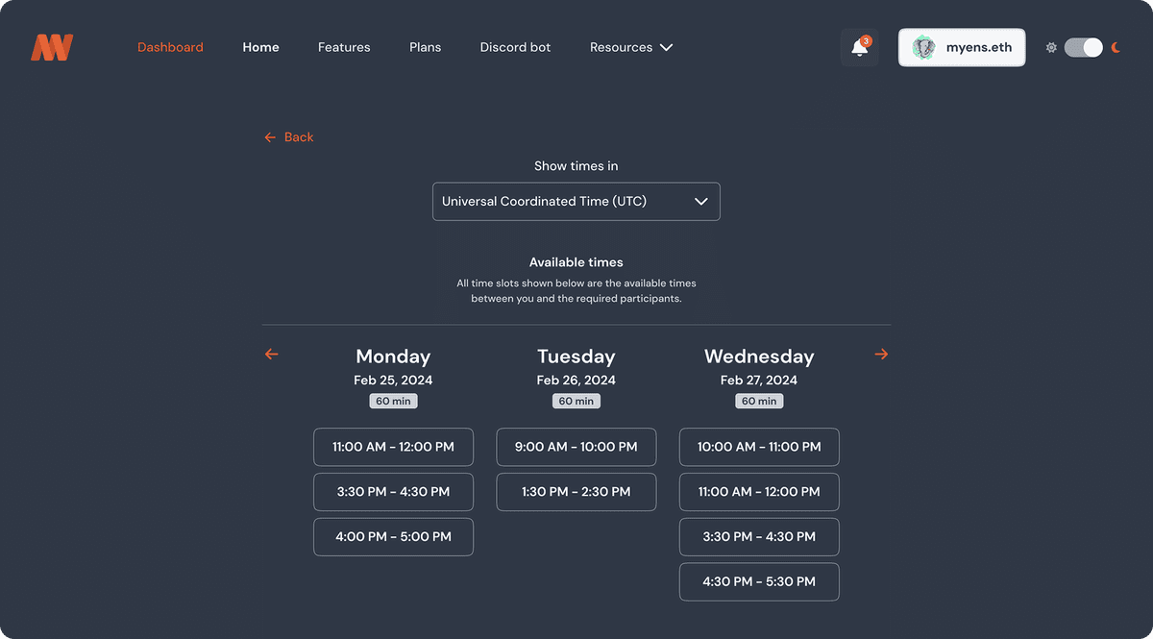
Task: Click the myens.eth profile avatar
Action: tap(924, 47)
